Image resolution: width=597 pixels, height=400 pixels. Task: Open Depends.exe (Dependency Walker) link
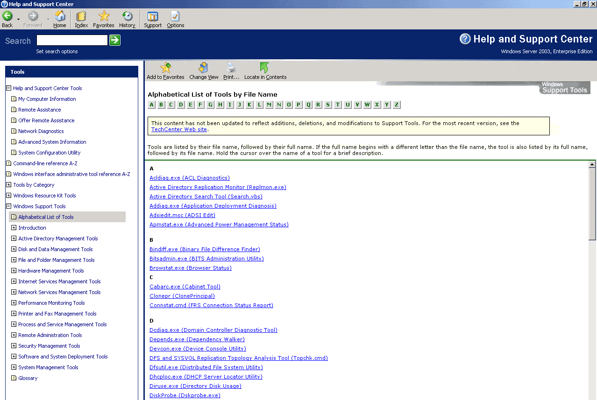click(x=197, y=339)
